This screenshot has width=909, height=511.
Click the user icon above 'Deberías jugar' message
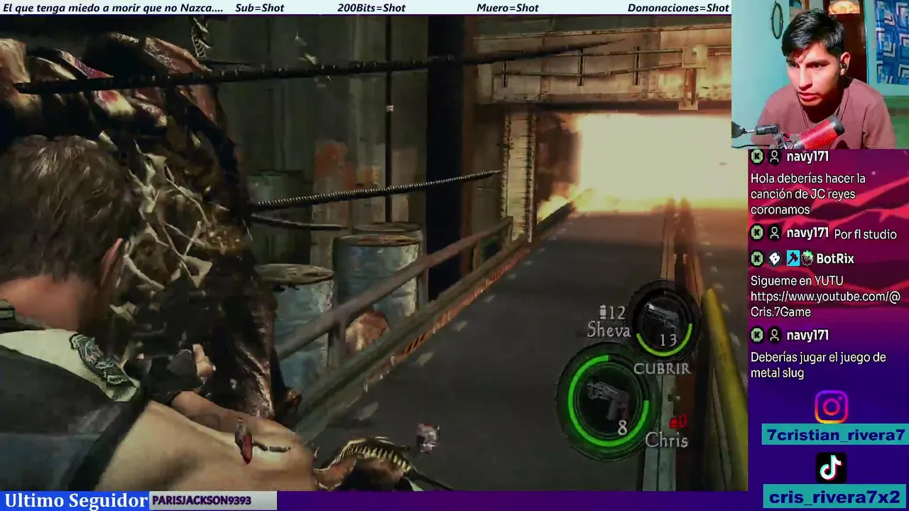775,335
